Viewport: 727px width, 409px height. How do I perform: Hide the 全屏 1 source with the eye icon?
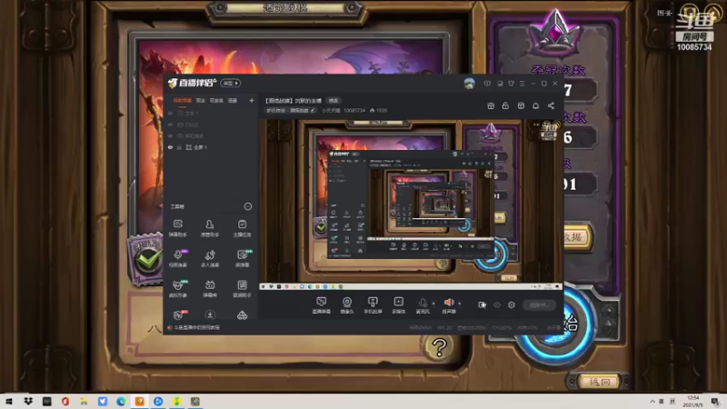point(170,147)
